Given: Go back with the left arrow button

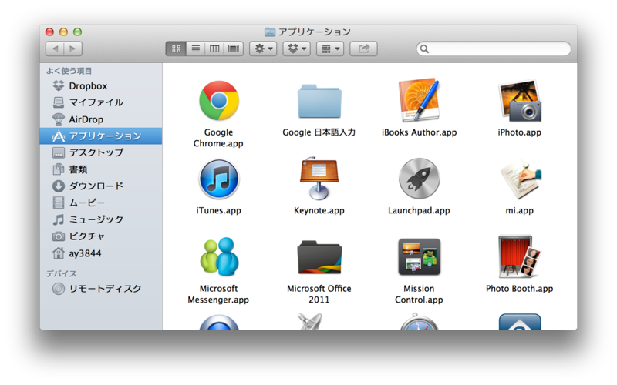Looking at the screenshot, I should pyautogui.click(x=55, y=49).
